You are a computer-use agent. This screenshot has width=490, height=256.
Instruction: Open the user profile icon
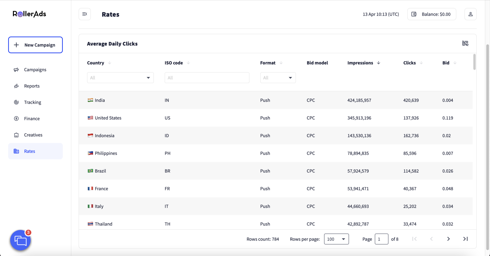coord(470,14)
